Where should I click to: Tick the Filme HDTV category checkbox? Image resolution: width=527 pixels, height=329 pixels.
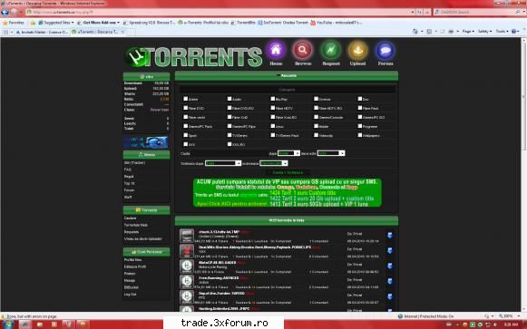pyautogui.click(x=273, y=108)
